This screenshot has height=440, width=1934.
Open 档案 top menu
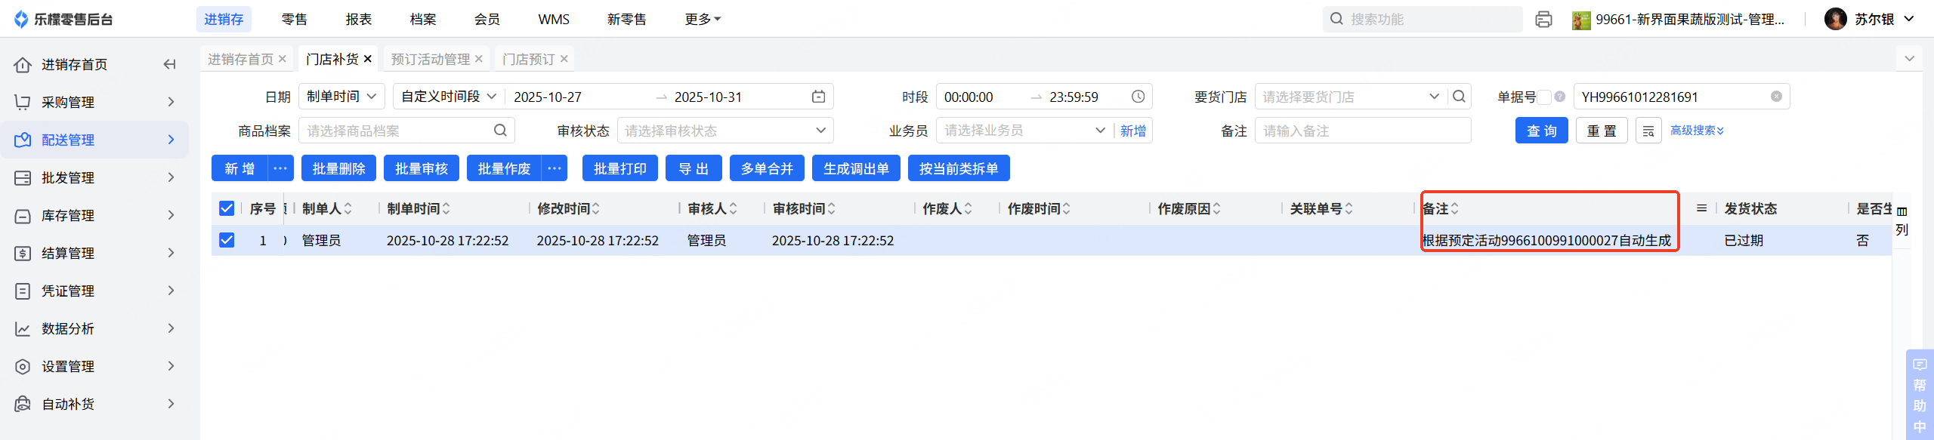pyautogui.click(x=423, y=19)
